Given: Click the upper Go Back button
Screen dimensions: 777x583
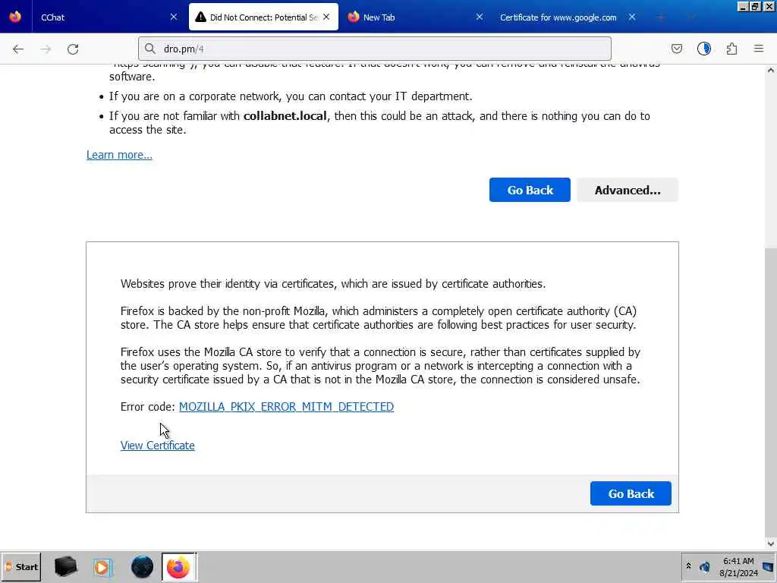Looking at the screenshot, I should coord(530,190).
